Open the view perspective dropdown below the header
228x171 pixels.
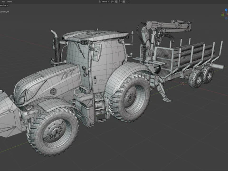tap(4, 5)
